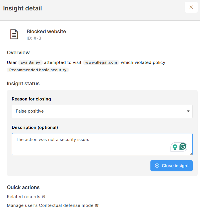Click the checkmark icon in Close insight
The height and width of the screenshot is (215, 200).
tap(157, 166)
